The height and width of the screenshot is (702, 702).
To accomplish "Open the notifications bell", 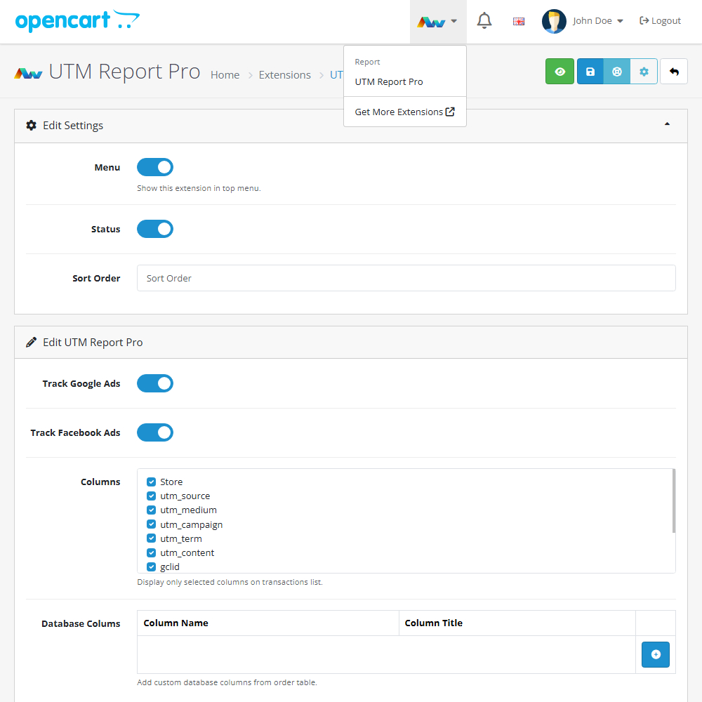I will point(484,21).
